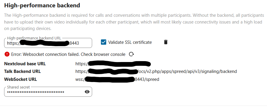Image resolution: width=267 pixels, height=107 pixels.
Task: Retry the connection check with reload icon
Action: click(x=131, y=54)
